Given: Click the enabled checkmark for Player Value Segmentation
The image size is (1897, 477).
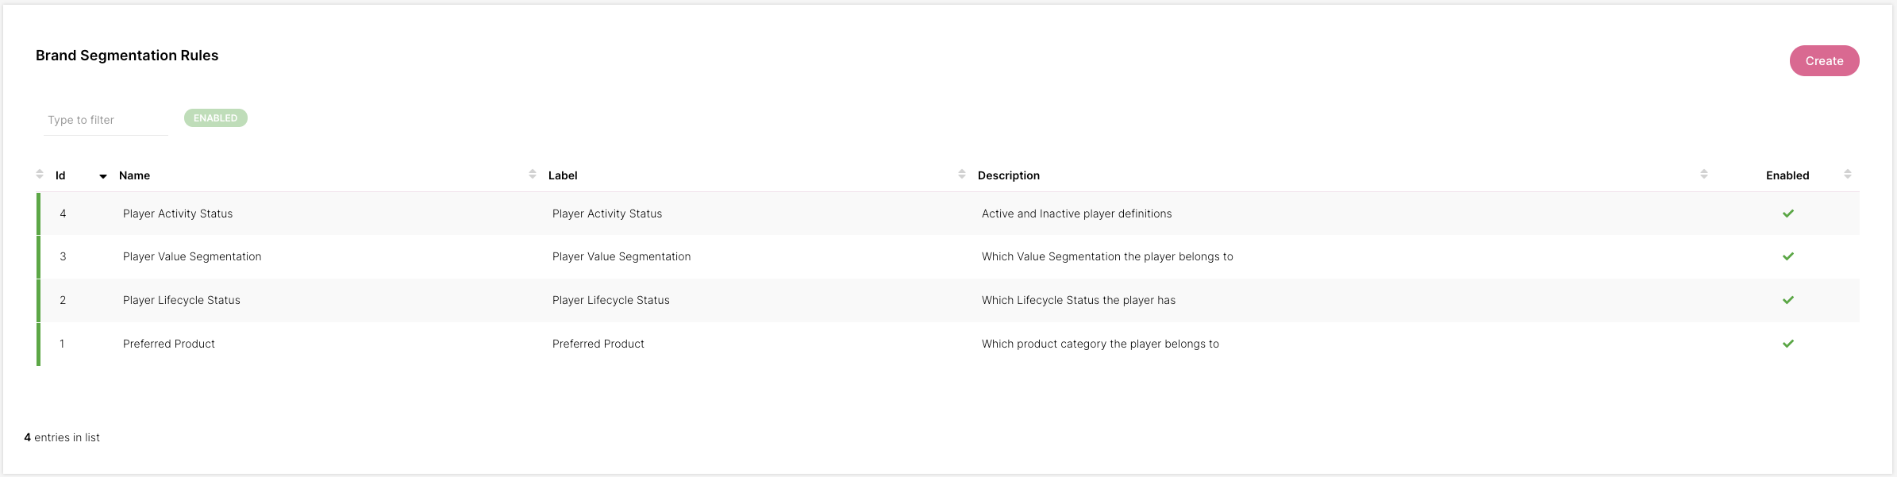Looking at the screenshot, I should [1788, 256].
